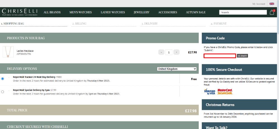279x129 pixels.
Task: Click the ChrisElli logo
Action: pos(20,12)
